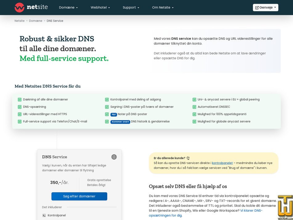Open the kontrolpanelet link

(x=222, y=163)
